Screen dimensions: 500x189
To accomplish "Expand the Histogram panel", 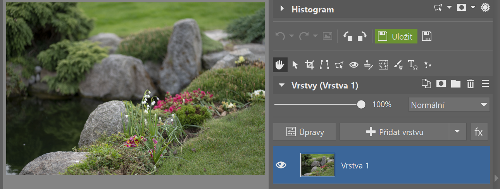I will click(282, 9).
